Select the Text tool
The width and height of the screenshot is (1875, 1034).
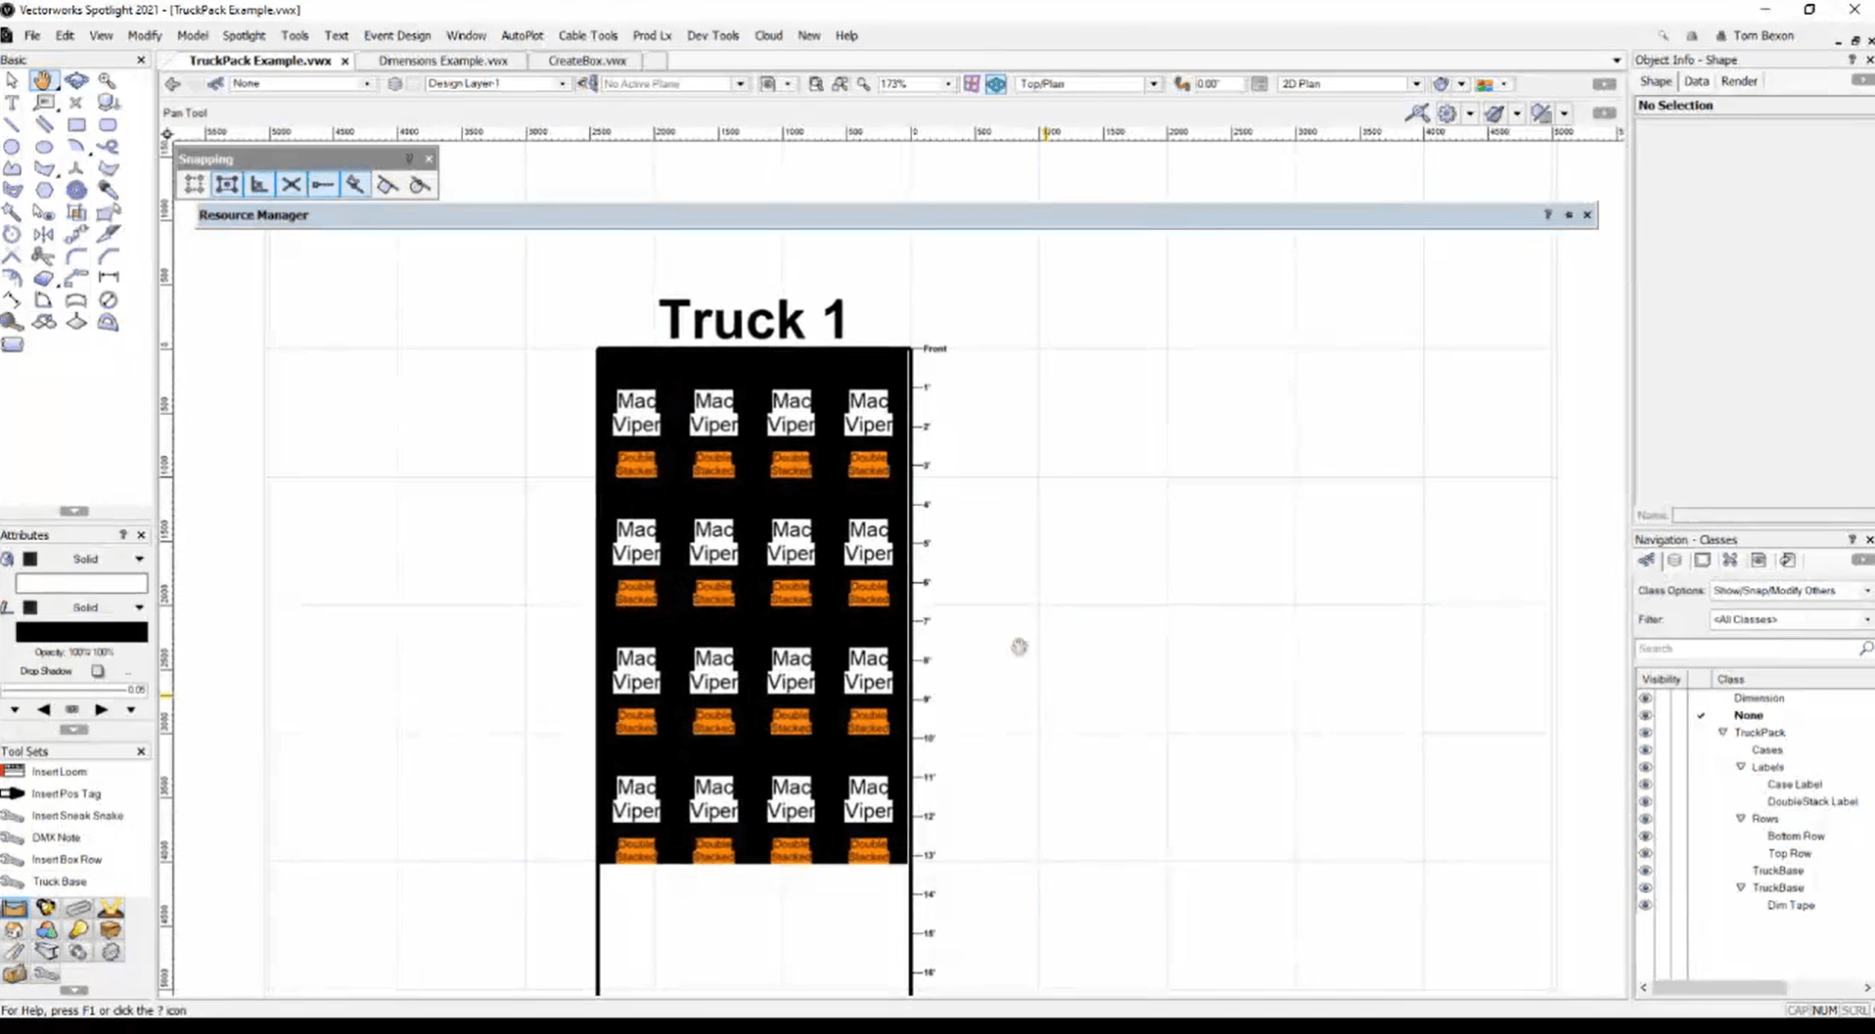(x=12, y=103)
